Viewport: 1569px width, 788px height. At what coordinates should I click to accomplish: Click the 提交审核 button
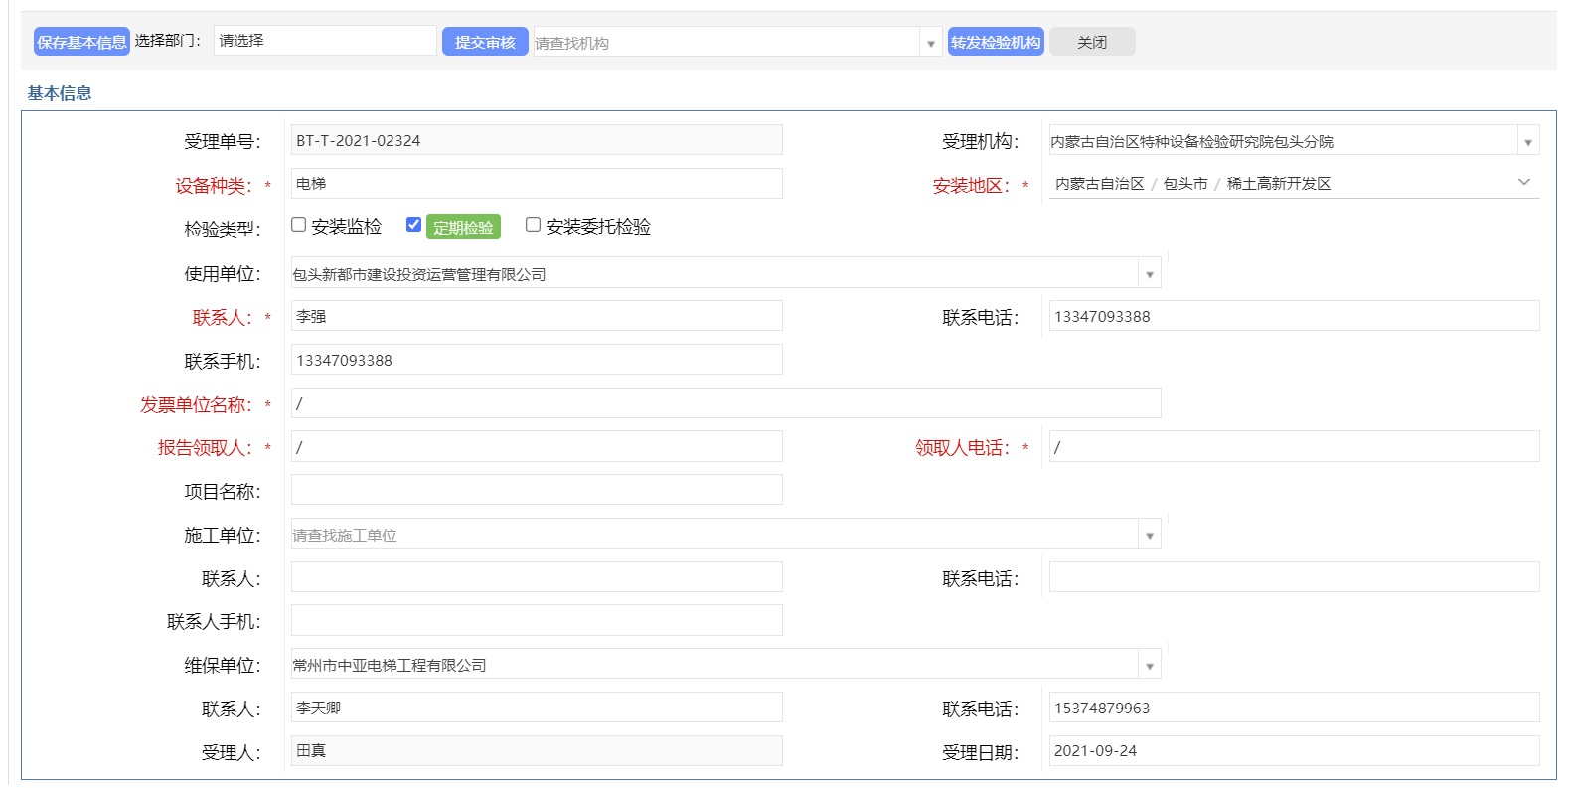click(485, 42)
